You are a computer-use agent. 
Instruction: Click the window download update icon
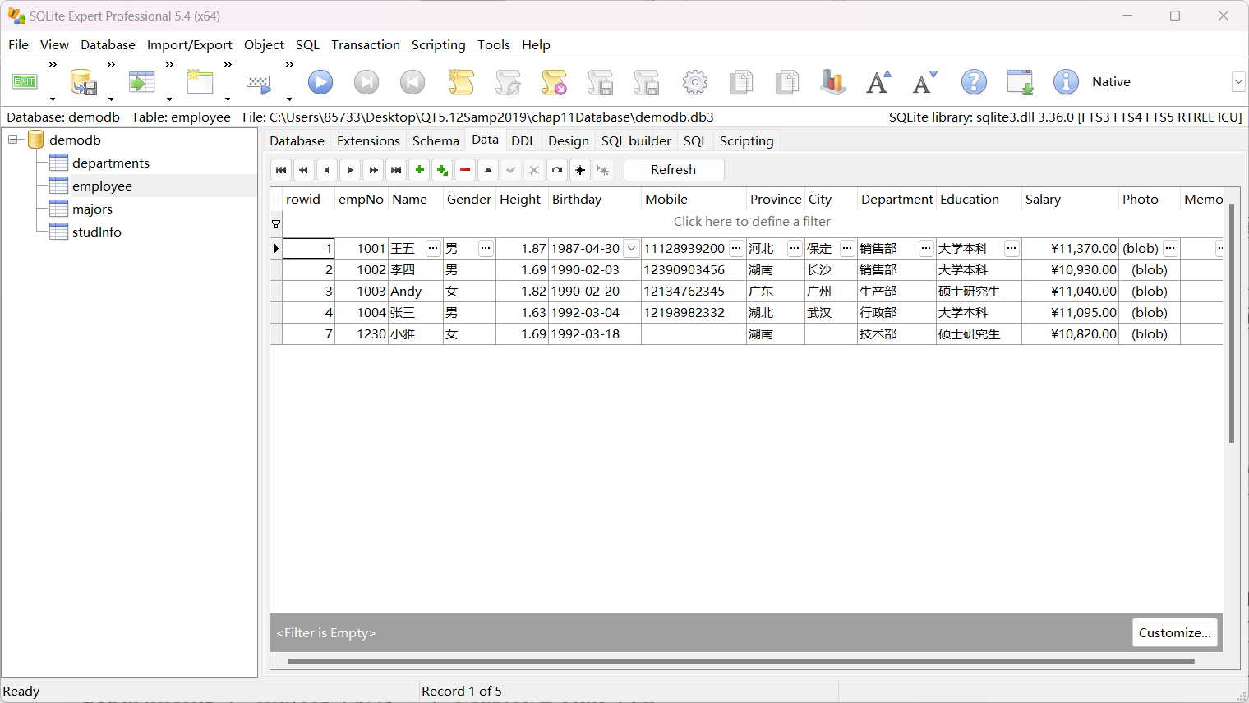pyautogui.click(x=1020, y=82)
